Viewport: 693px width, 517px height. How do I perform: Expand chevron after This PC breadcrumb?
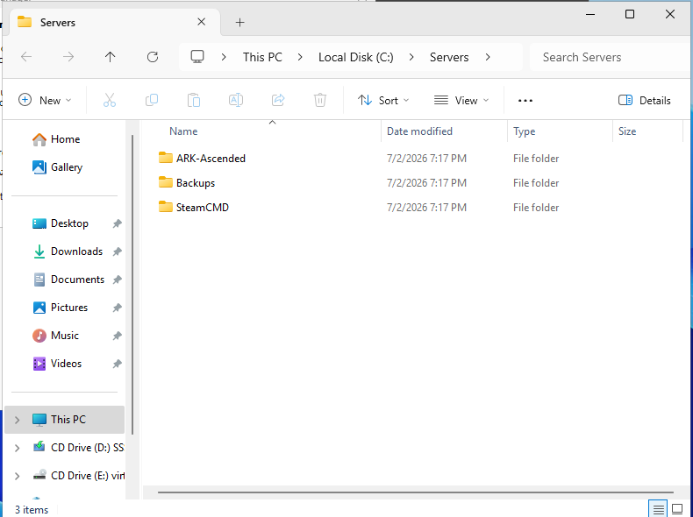coord(300,57)
